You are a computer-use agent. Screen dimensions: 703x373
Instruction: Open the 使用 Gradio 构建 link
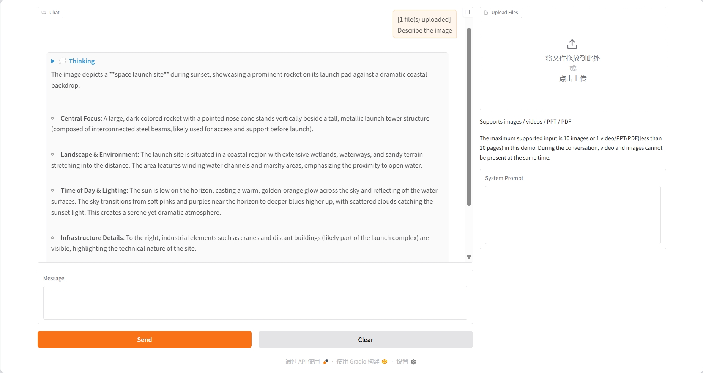point(358,362)
